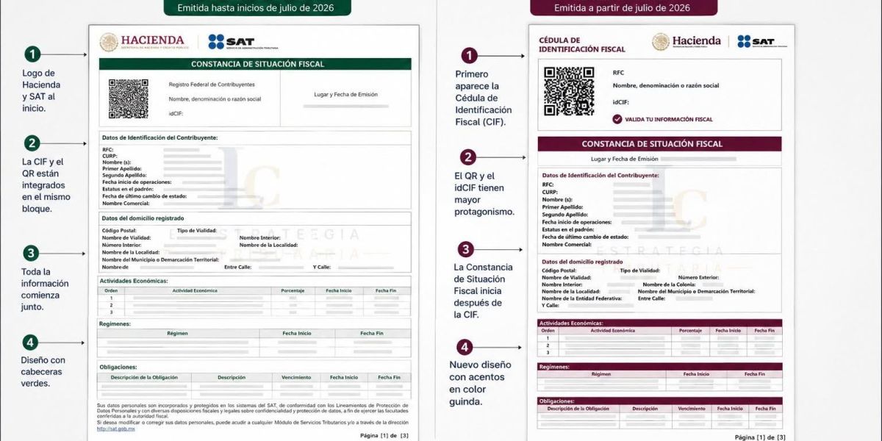Click 'Lugar y Fecha de Emisión' in the guinda document
Viewport: 882px width, 441px height.
coord(625,159)
